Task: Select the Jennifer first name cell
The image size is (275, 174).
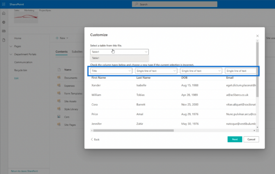Action: (97, 124)
